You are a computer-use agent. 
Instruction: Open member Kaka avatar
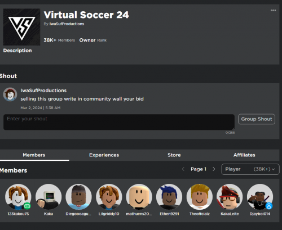click(x=49, y=197)
